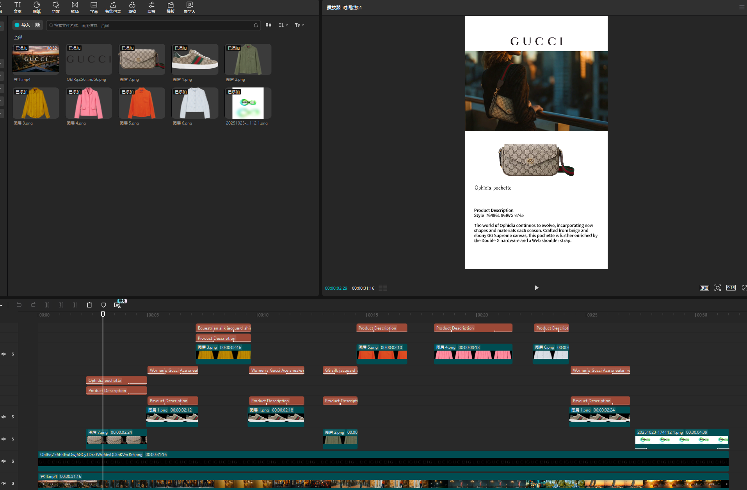Open the media filter dropdown
Screen dimensions: 747x490
tap(299, 25)
